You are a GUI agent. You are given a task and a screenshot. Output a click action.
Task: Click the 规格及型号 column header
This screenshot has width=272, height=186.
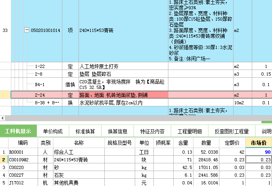[120, 143]
